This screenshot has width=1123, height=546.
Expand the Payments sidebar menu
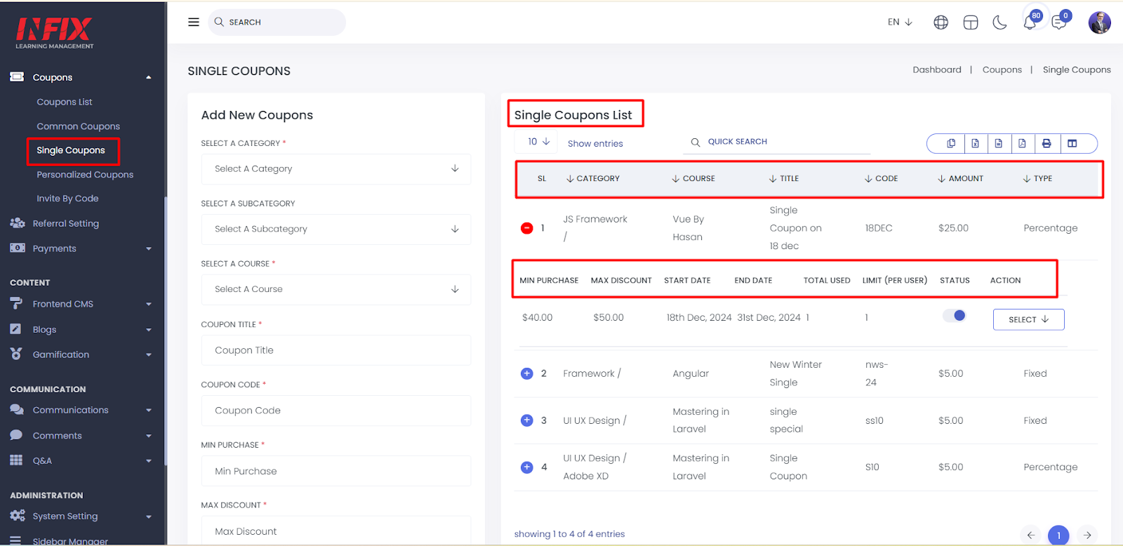coord(81,248)
